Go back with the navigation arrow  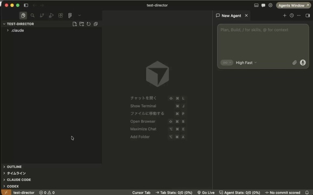pyautogui.click(x=35, y=5)
